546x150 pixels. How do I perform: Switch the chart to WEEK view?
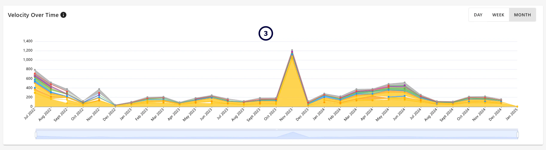coord(498,15)
